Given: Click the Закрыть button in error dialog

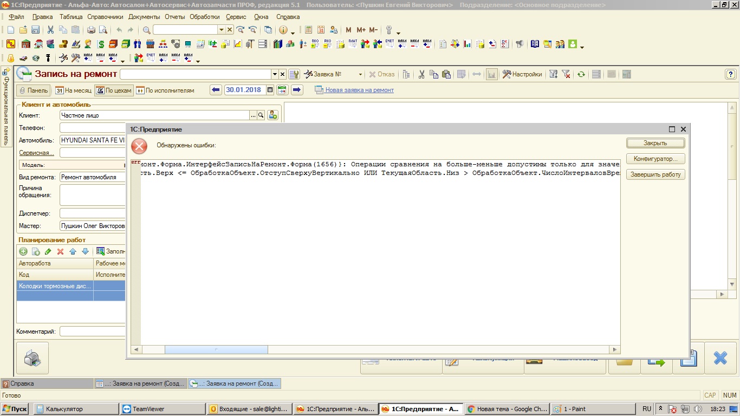Looking at the screenshot, I should [655, 143].
